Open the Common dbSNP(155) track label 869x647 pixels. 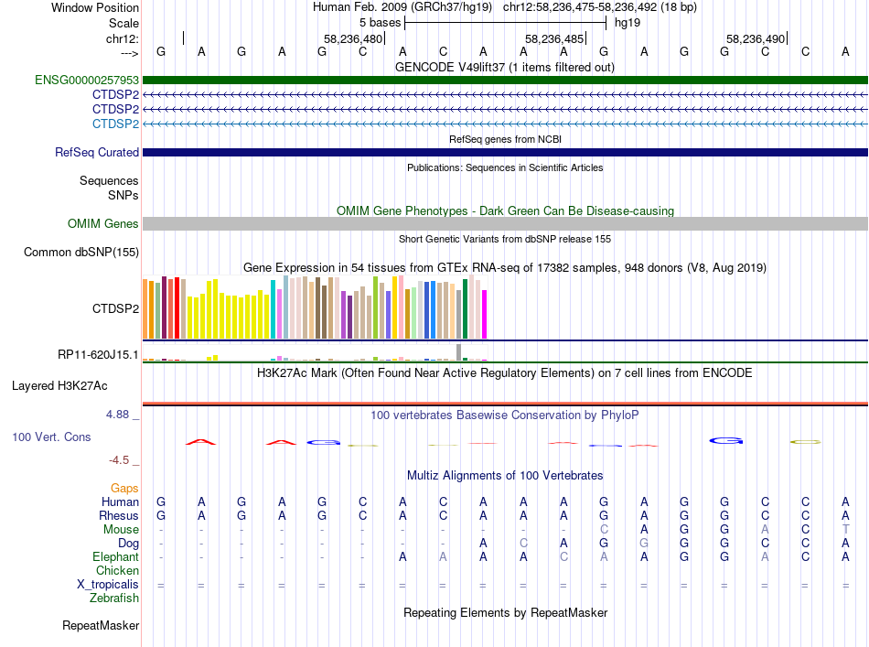(x=80, y=252)
